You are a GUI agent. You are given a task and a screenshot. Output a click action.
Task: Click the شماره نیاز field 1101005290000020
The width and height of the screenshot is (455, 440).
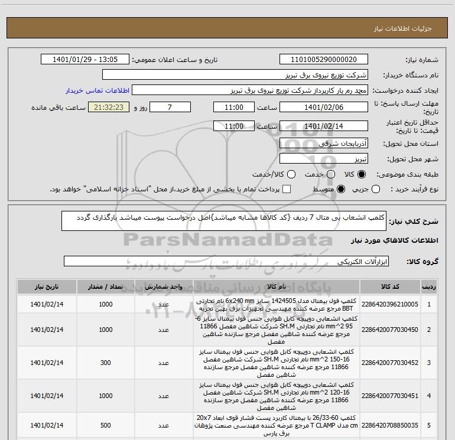coord(324,60)
